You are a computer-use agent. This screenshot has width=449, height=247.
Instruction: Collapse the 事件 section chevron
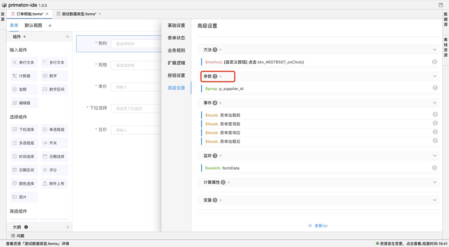click(435, 103)
